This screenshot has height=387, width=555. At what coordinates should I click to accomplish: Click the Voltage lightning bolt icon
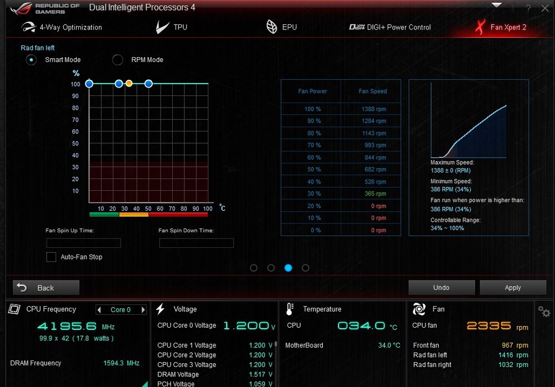(161, 309)
